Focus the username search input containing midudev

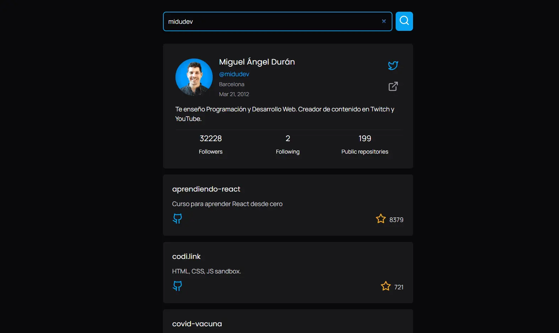pos(277,21)
